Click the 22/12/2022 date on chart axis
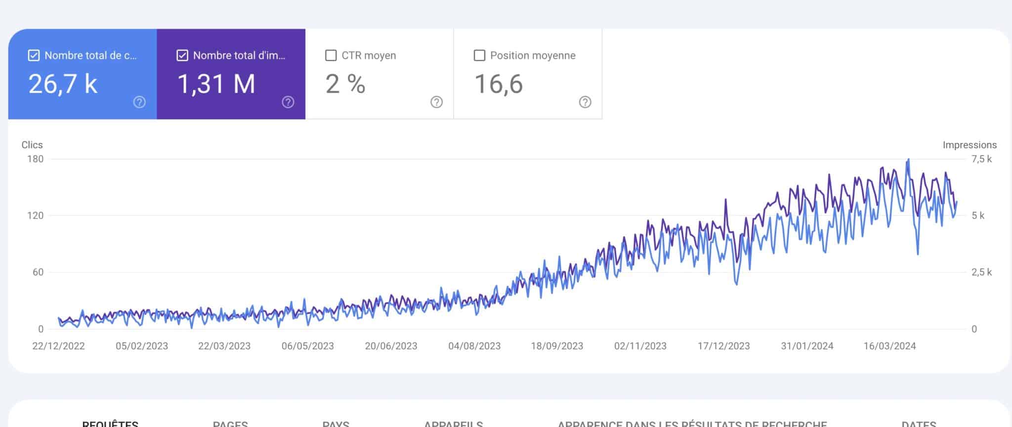Screen dimensions: 1012x427 click(58, 346)
